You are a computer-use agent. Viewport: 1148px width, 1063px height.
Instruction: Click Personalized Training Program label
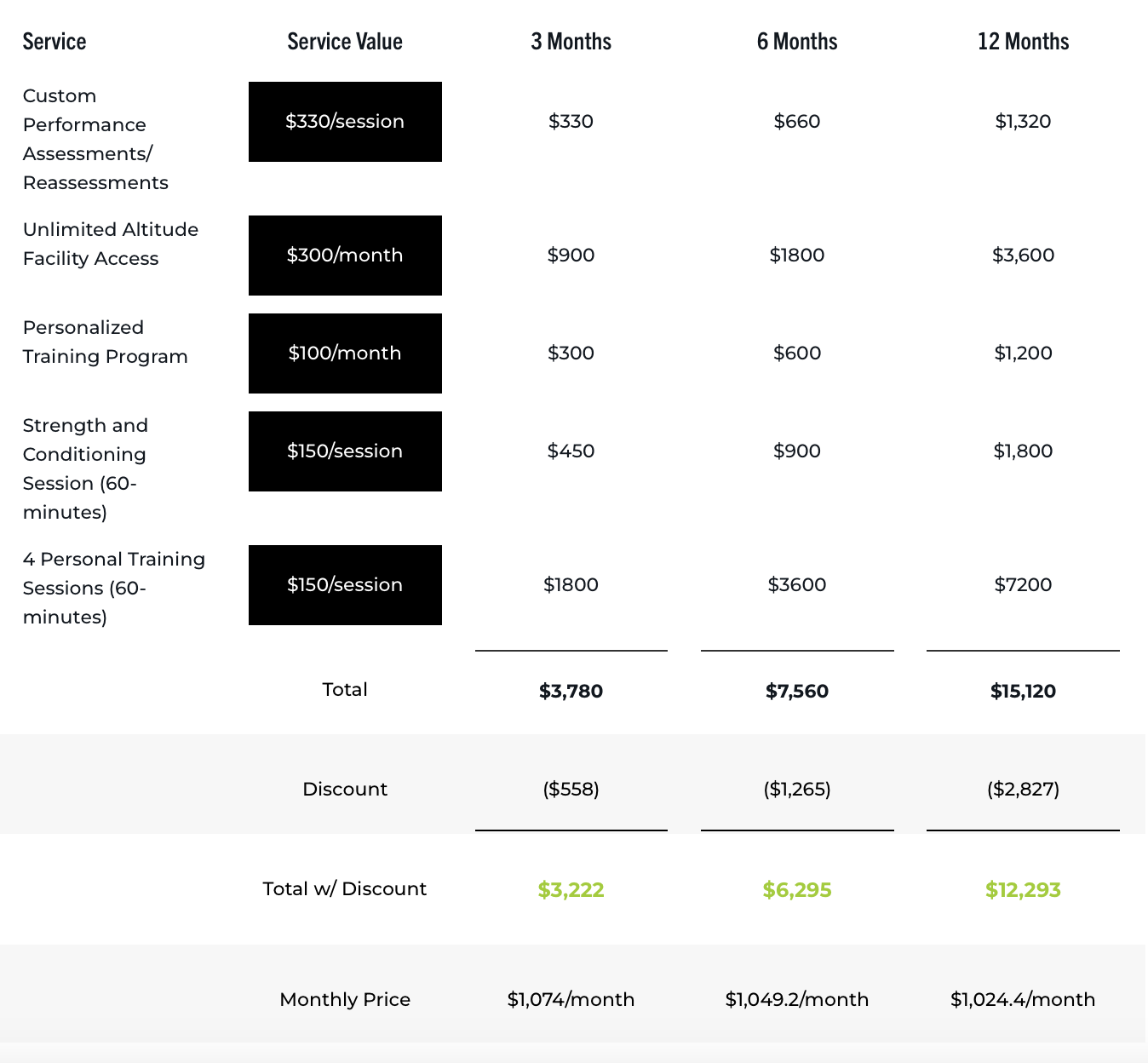(x=105, y=342)
